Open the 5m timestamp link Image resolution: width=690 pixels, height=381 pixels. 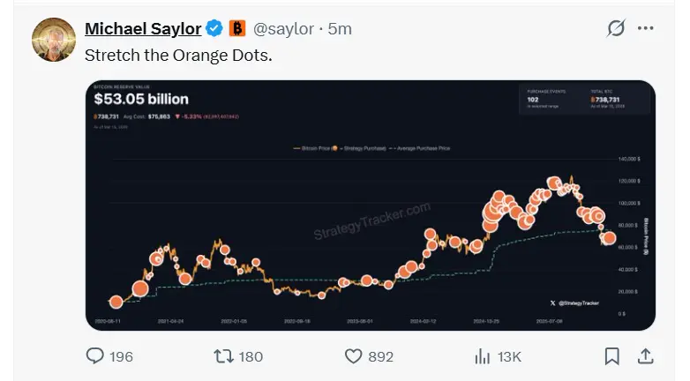(340, 29)
